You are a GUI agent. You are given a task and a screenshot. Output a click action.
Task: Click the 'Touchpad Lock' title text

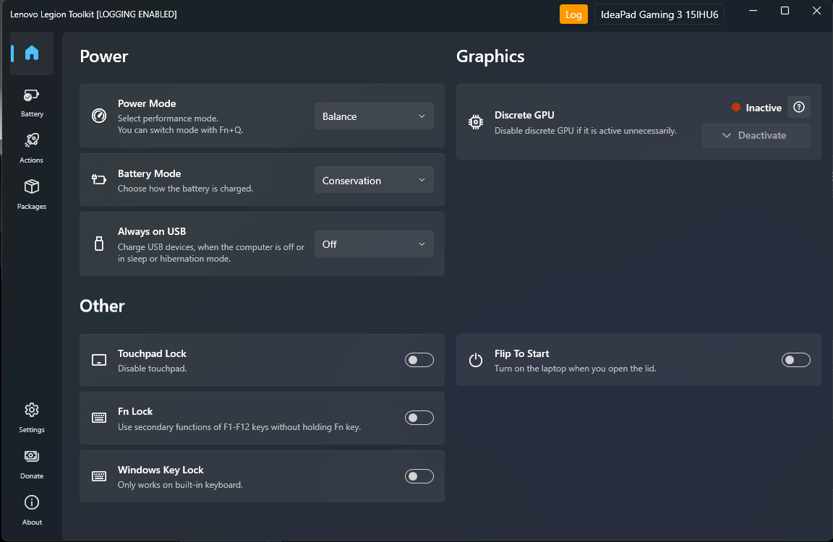tap(152, 353)
